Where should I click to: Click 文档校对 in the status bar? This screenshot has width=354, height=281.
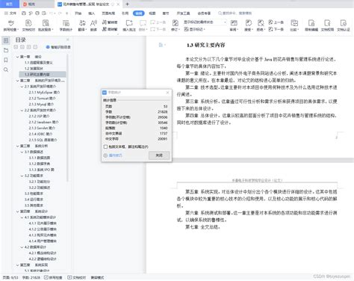(x=77, y=277)
